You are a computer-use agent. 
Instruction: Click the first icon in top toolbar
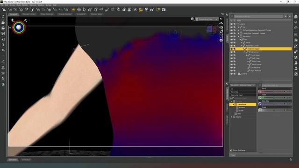tap(4, 9)
